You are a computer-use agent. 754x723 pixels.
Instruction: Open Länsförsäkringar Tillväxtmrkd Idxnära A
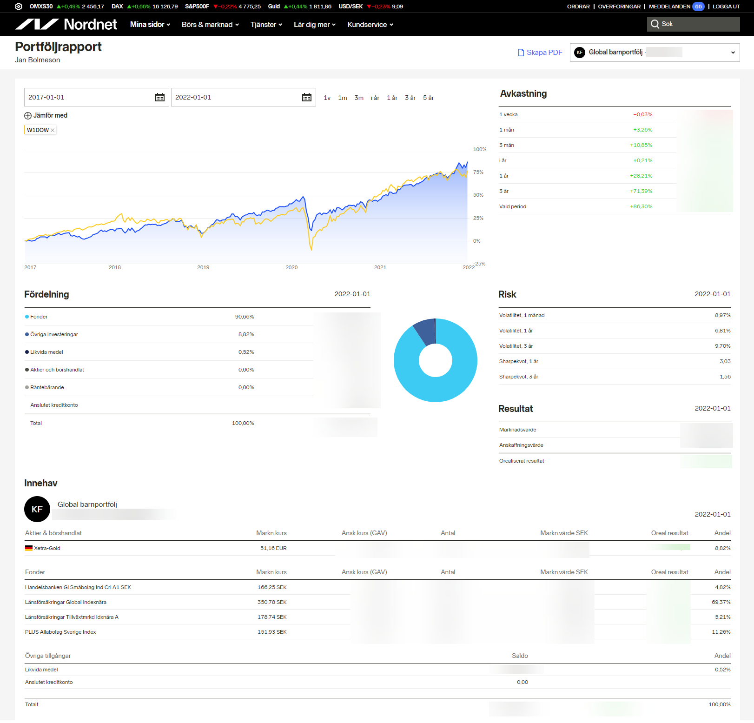click(72, 617)
